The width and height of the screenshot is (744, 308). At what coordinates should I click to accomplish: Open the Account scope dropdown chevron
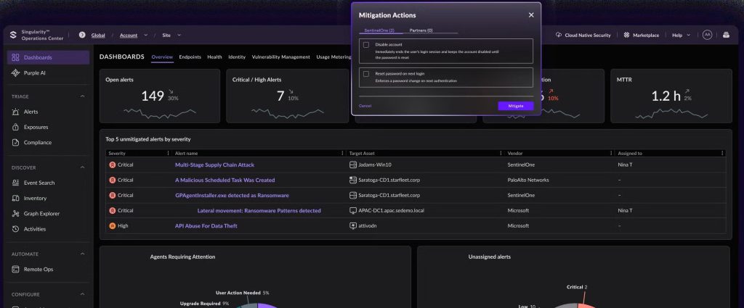pos(145,35)
